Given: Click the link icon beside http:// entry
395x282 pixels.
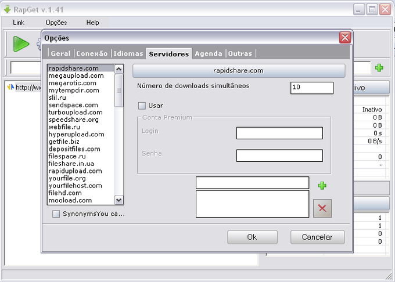Looking at the screenshot, I should (x=10, y=87).
